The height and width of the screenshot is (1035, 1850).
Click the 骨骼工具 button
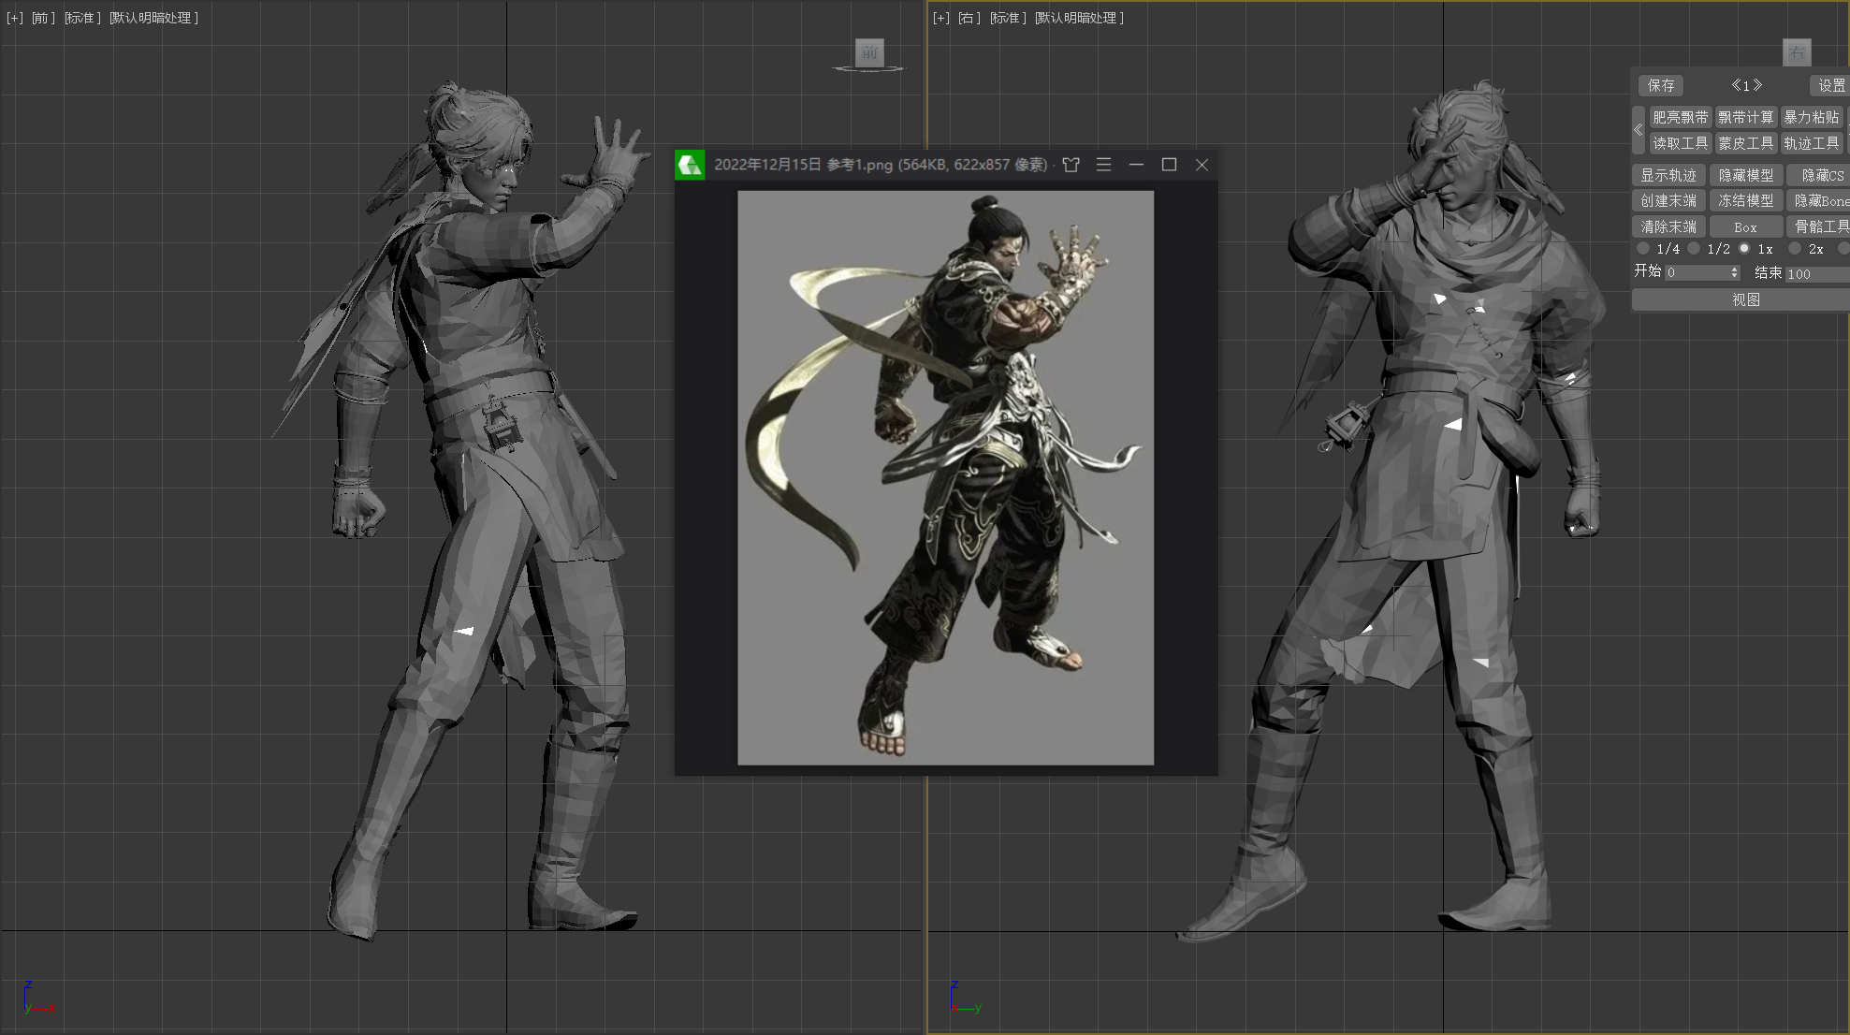click(1820, 226)
